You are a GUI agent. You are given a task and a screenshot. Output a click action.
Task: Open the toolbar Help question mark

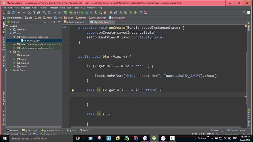coord(141,13)
